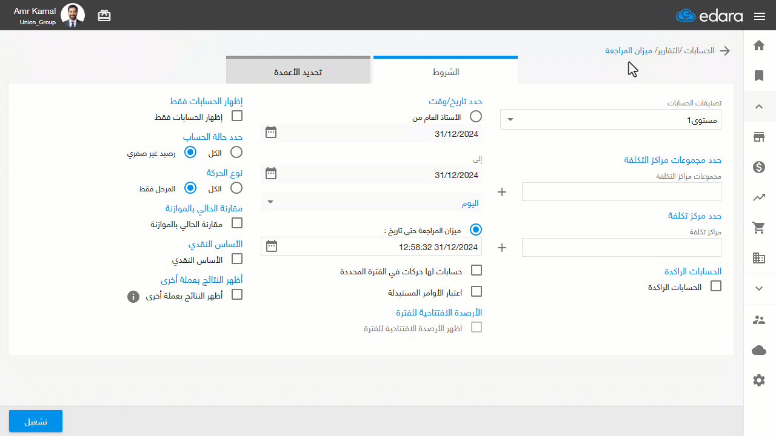Expand sidebar section with down chevron
The height and width of the screenshot is (436, 776).
coord(759,288)
